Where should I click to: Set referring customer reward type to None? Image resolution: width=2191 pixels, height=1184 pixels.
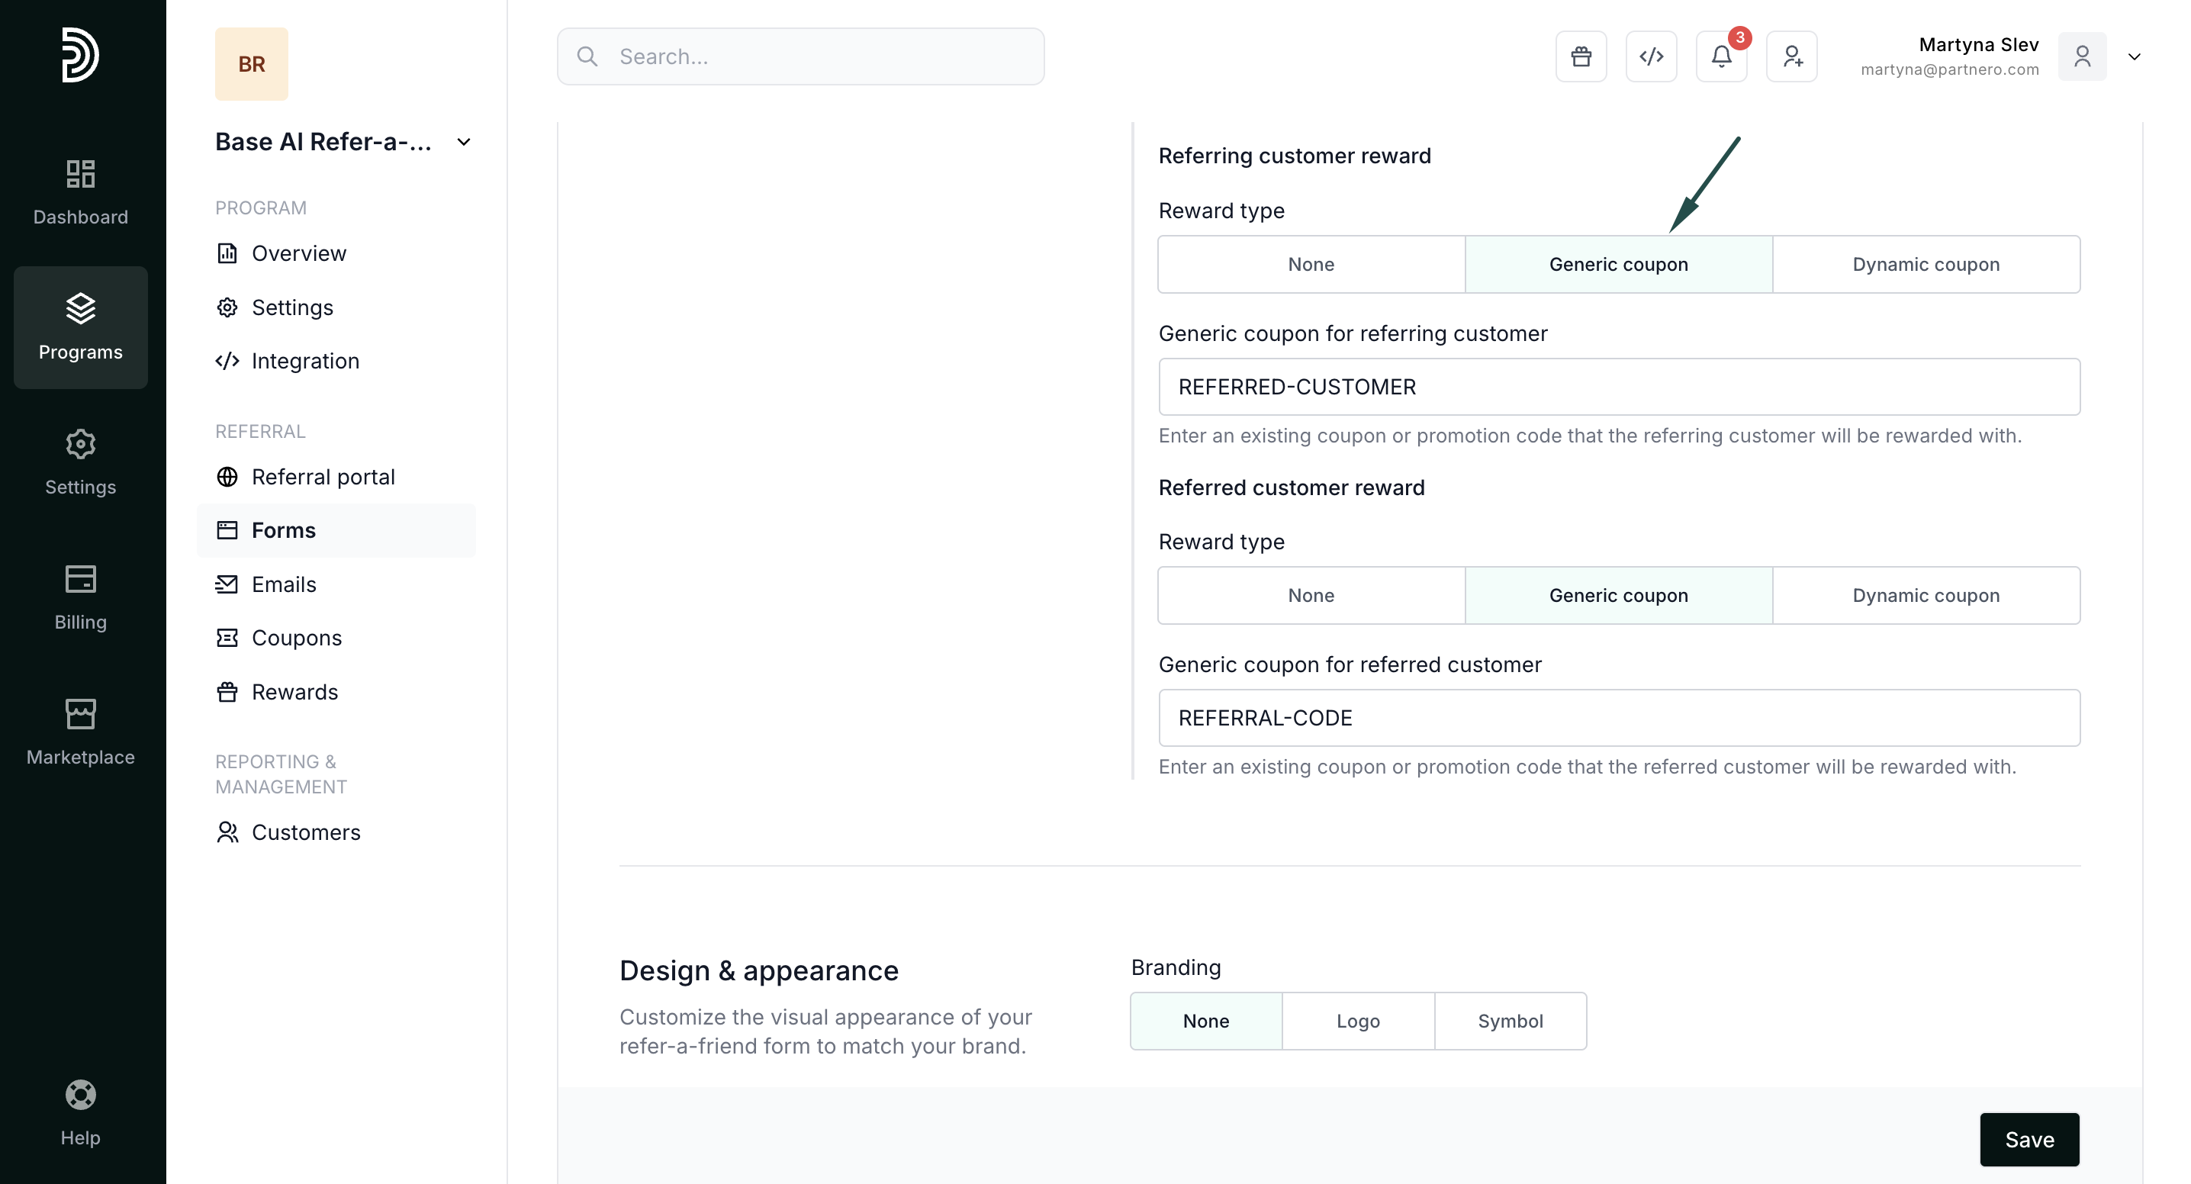pos(1311,265)
